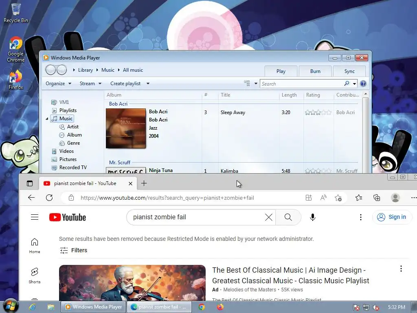Click the forward arrow in Windows Media Player

(x=62, y=70)
